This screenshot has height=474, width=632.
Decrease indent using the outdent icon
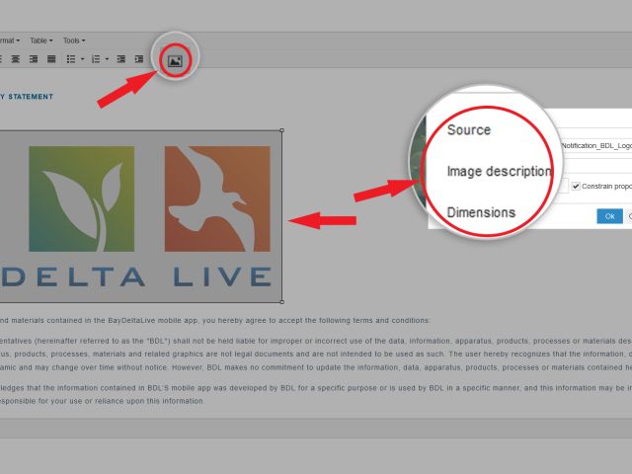click(x=120, y=59)
